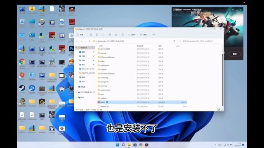The width and height of the screenshot is (264, 148).
Task: Select the Cut icon in Explorer toolbar
Action: coord(91,35)
